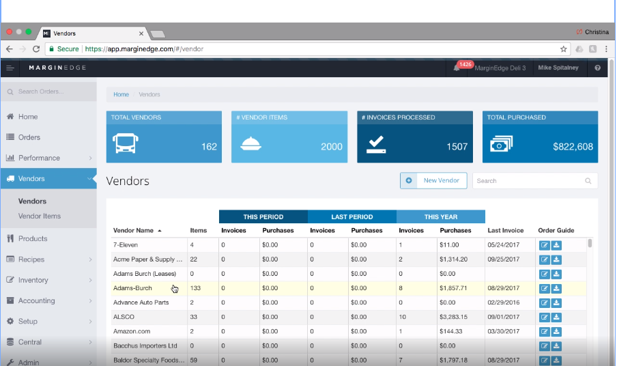The height and width of the screenshot is (366, 617).
Task: Download order guide for 7-Eleven
Action: pyautogui.click(x=556, y=245)
